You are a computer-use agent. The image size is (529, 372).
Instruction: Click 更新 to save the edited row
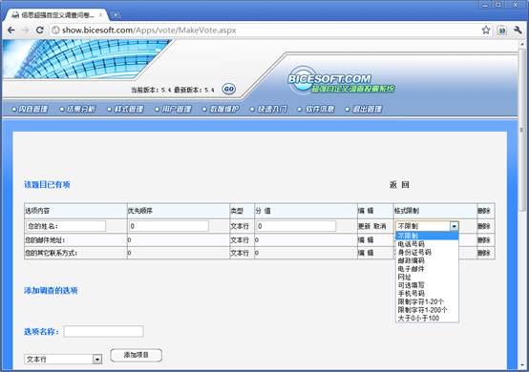pos(365,226)
